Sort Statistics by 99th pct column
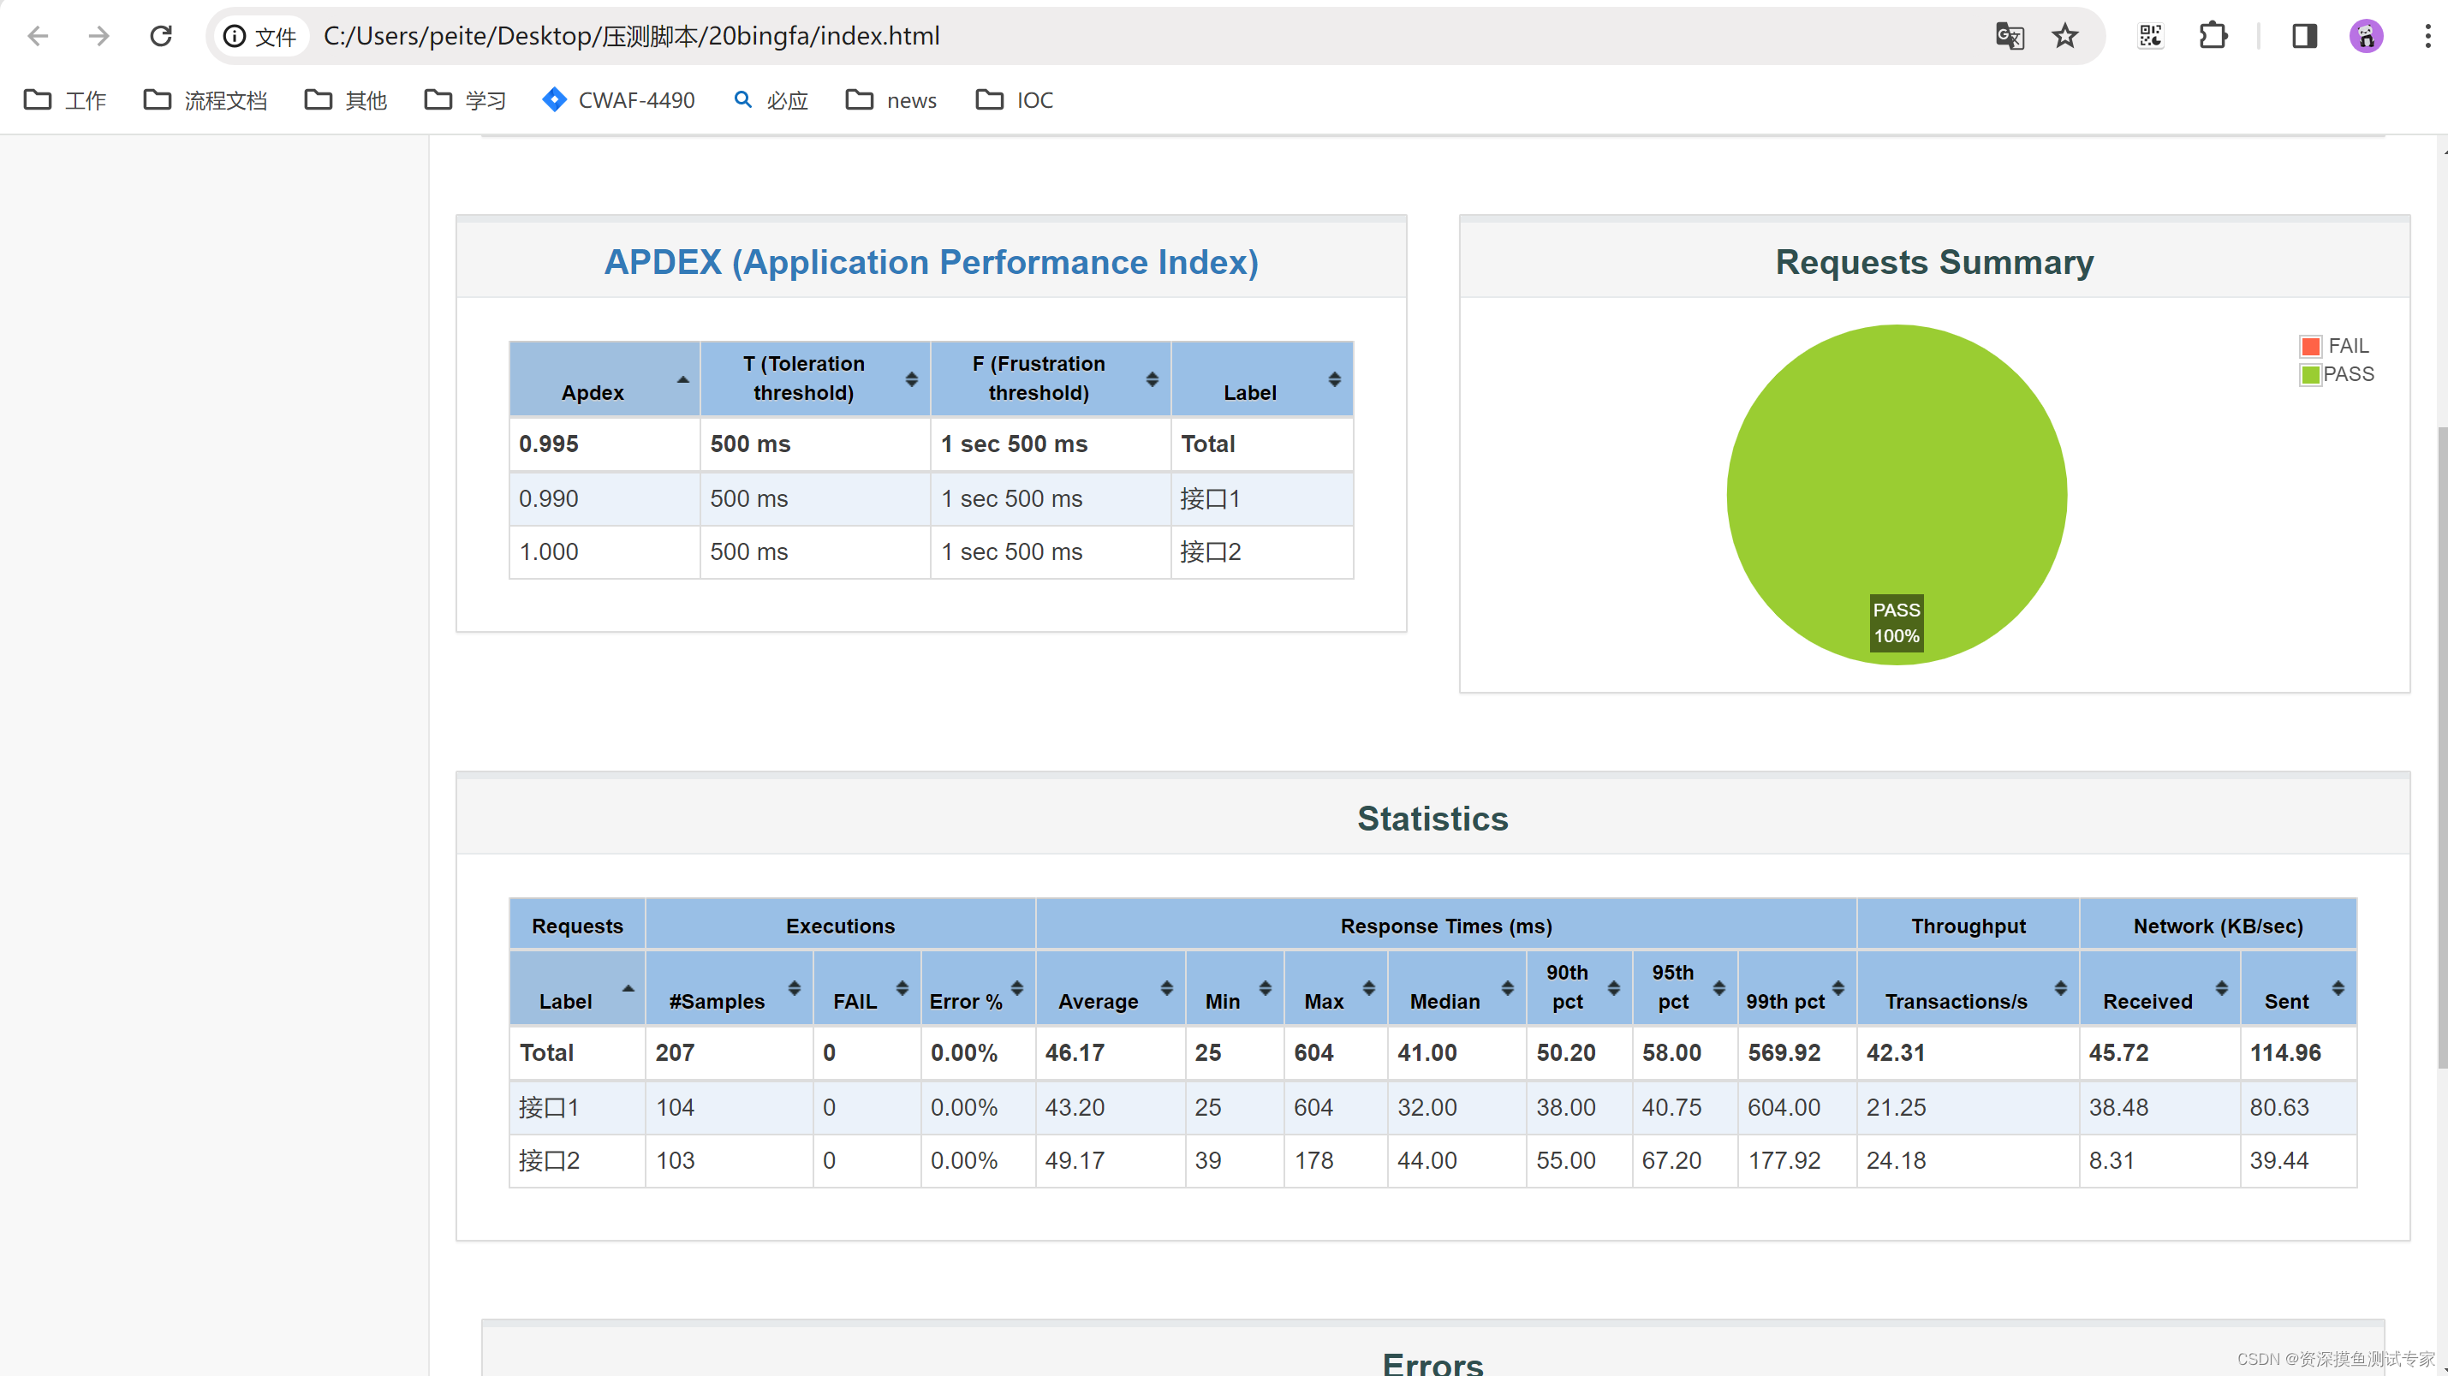 tap(1797, 988)
